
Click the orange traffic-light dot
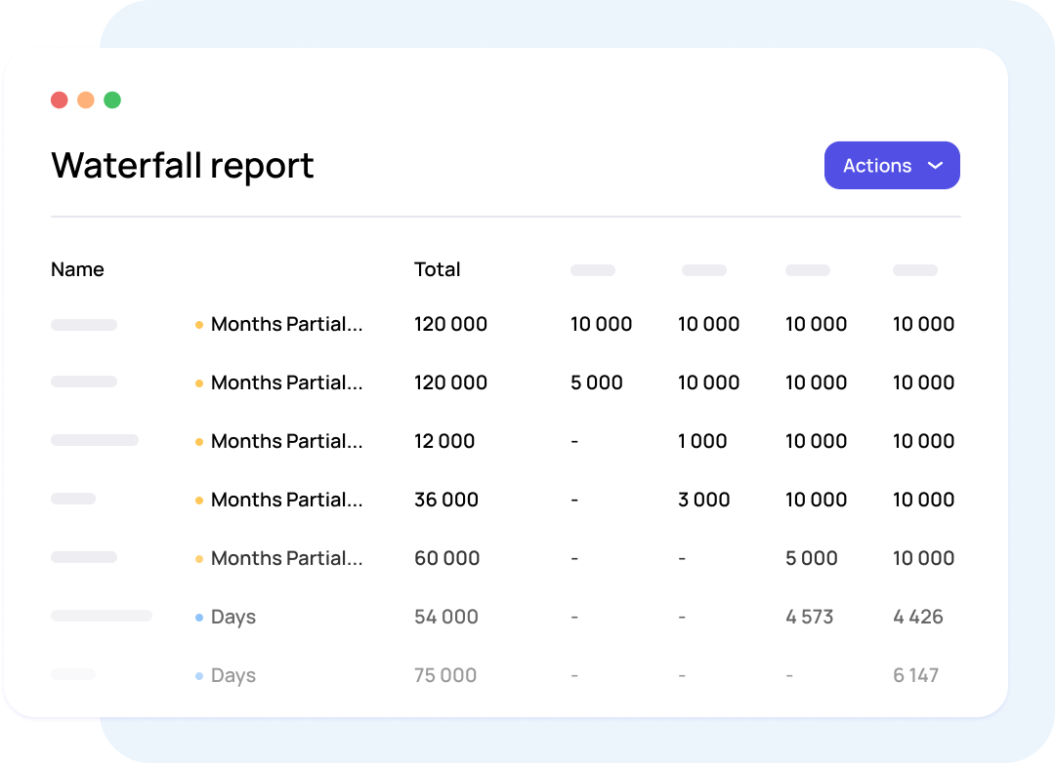tap(86, 100)
